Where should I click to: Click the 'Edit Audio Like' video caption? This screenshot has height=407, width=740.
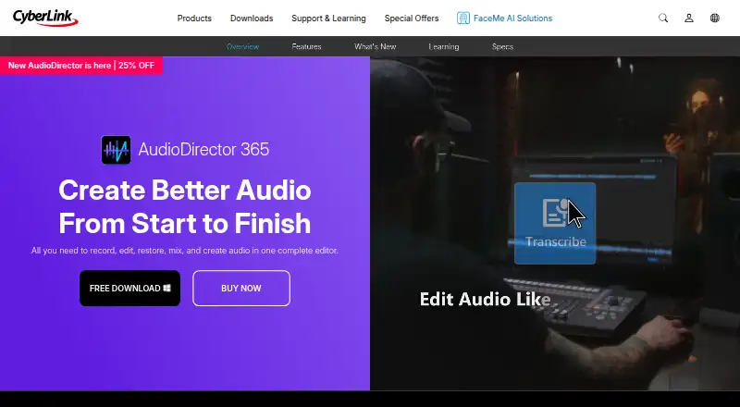485,300
